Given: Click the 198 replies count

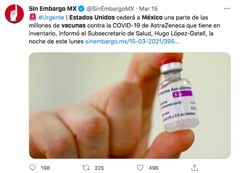Looking at the screenshot, I should [46, 168].
